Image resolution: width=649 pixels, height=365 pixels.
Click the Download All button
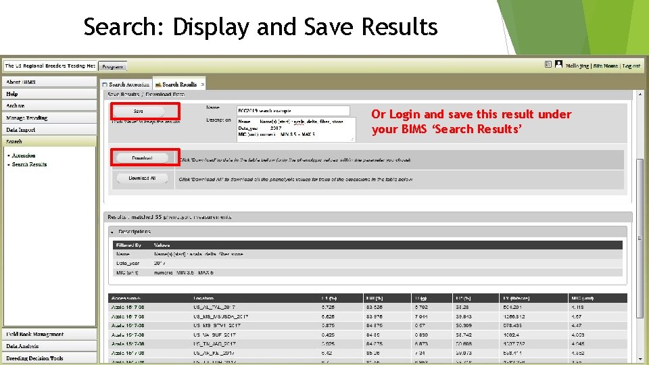point(142,178)
